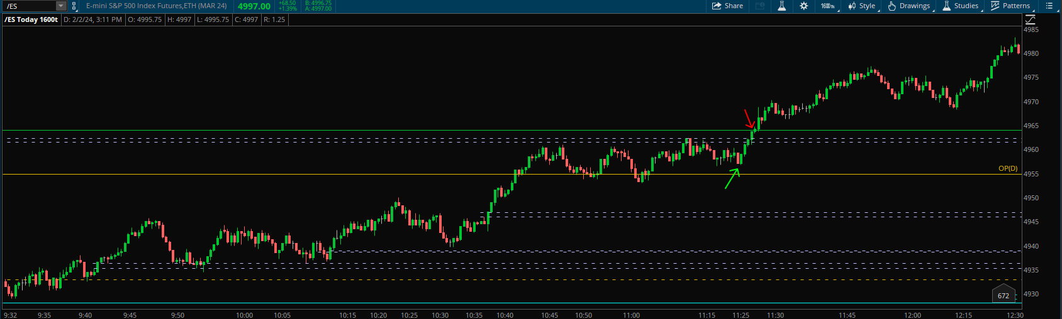Click the red down arrow drawing
The image size is (1062, 319).
coord(749,119)
